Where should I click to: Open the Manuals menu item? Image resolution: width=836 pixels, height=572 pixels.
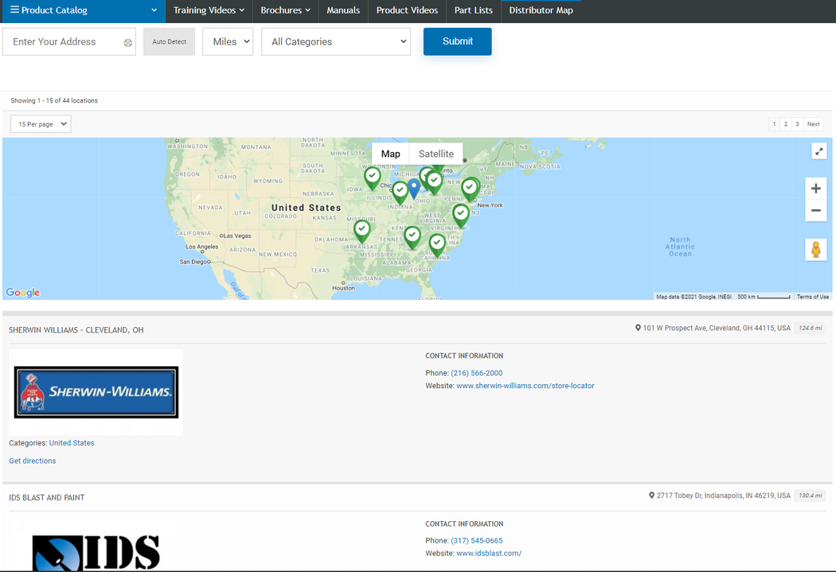click(343, 10)
